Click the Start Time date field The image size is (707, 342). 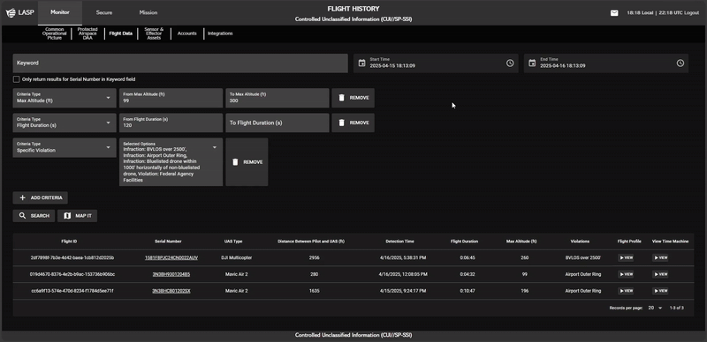click(x=436, y=63)
